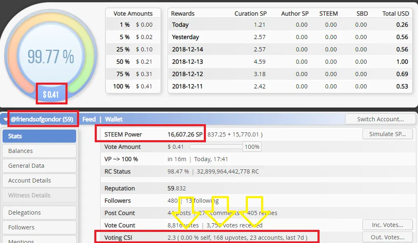
Task: Select the Mentions sidebar tab
Action: (40, 240)
